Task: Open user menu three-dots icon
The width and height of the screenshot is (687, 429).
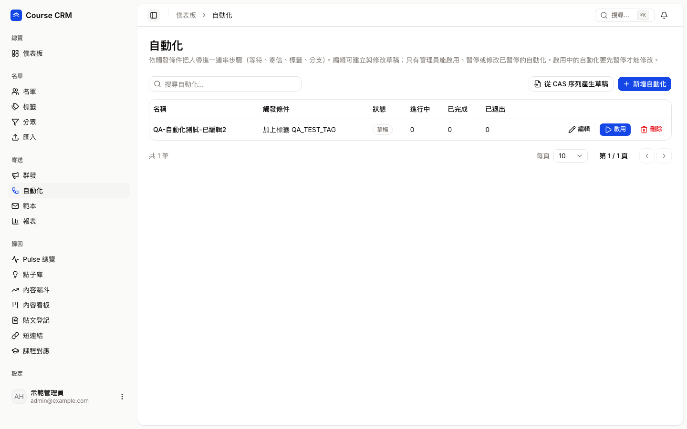Action: [122, 397]
